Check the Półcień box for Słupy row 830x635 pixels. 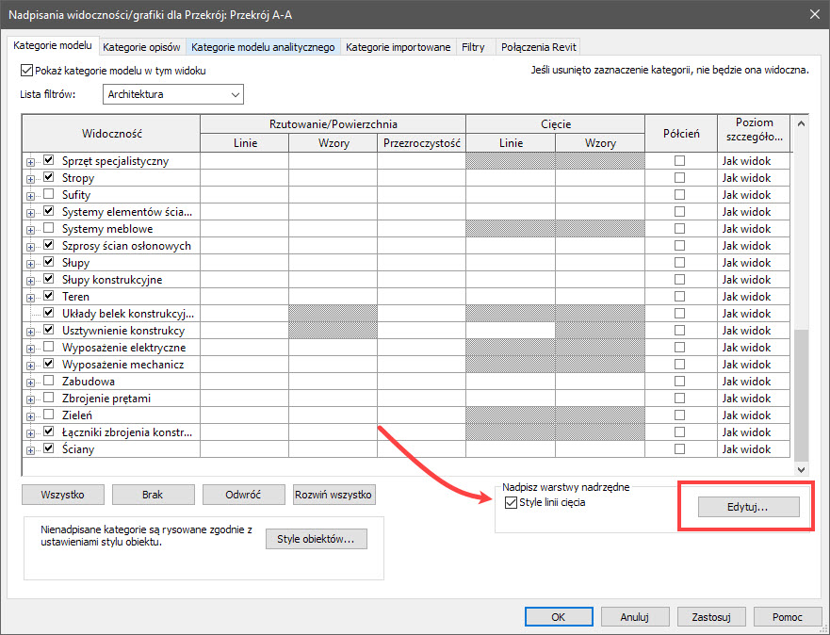tap(679, 263)
